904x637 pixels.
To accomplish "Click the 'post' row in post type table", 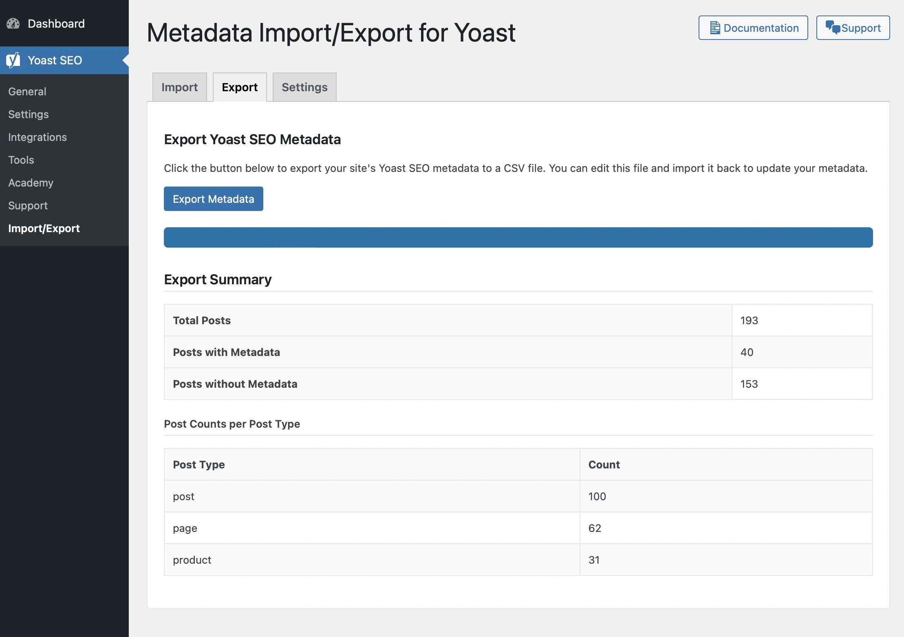I will coord(518,496).
